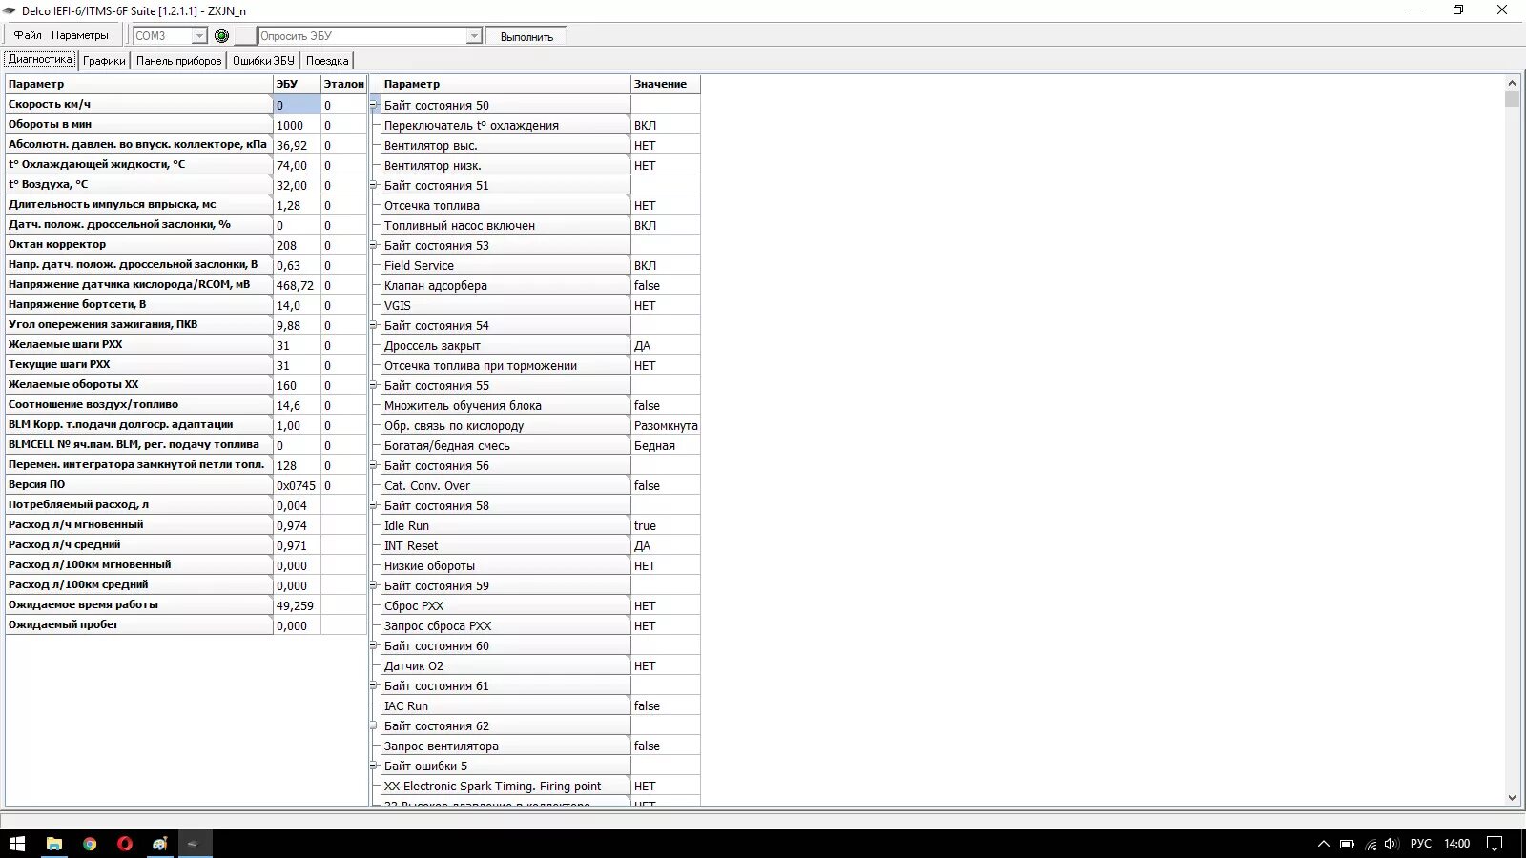The width and height of the screenshot is (1526, 858).
Task: Click the 468,72 oxygen sensor voltage value
Action: (x=295, y=285)
